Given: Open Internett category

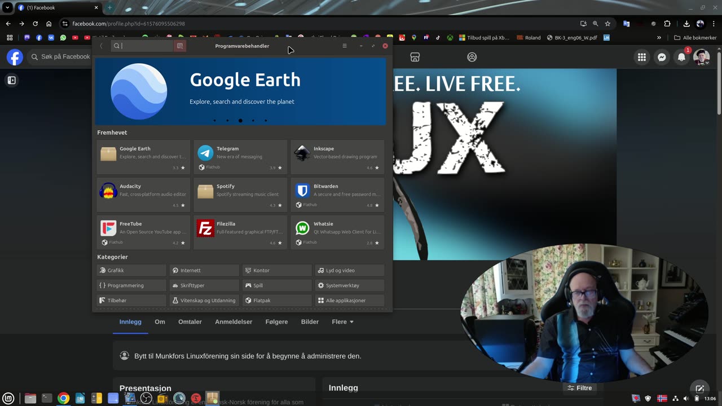Looking at the screenshot, I should click(x=204, y=270).
